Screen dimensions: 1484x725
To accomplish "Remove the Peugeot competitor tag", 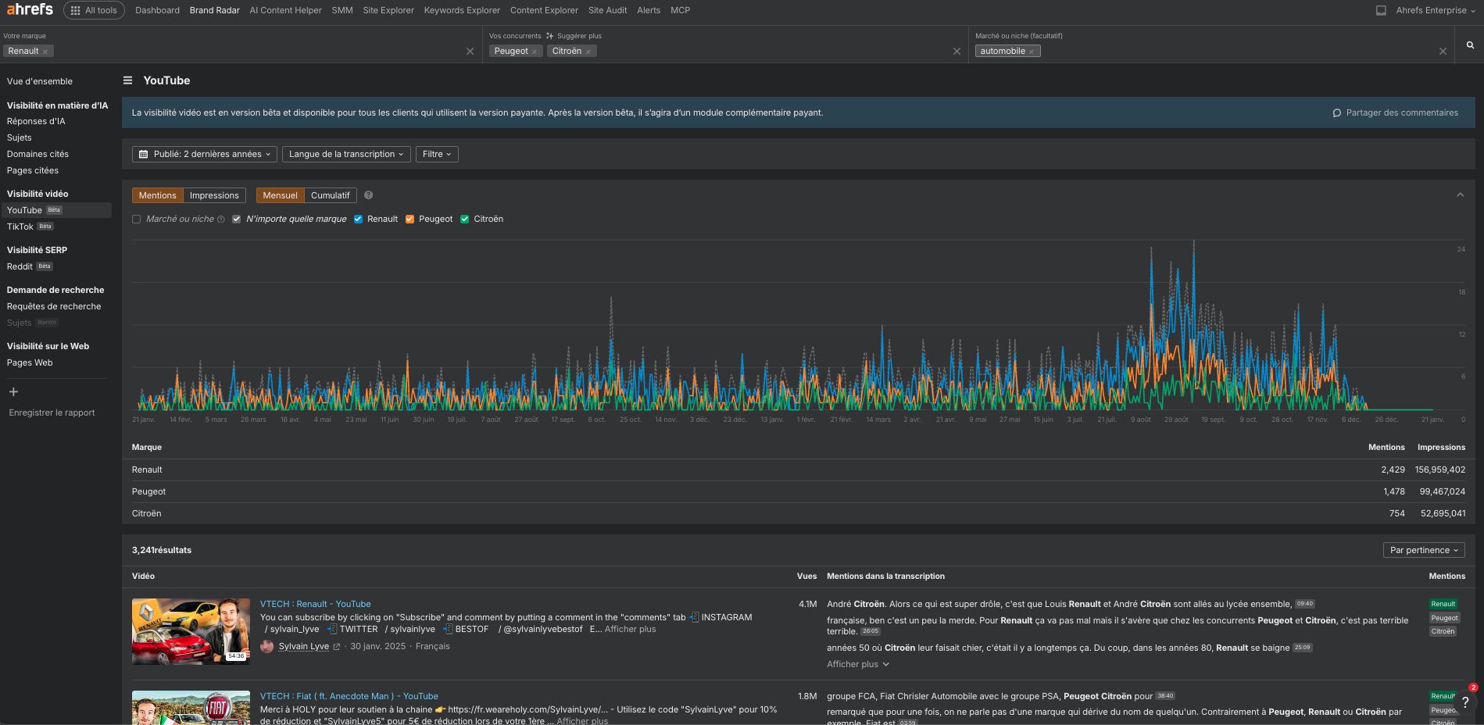I will (535, 52).
